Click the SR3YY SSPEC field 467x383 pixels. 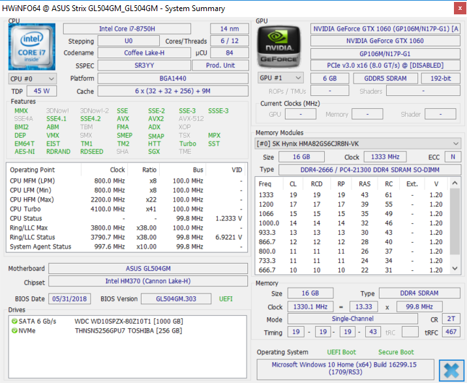click(x=144, y=65)
